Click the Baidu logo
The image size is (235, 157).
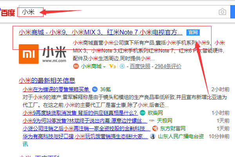tap(7, 12)
